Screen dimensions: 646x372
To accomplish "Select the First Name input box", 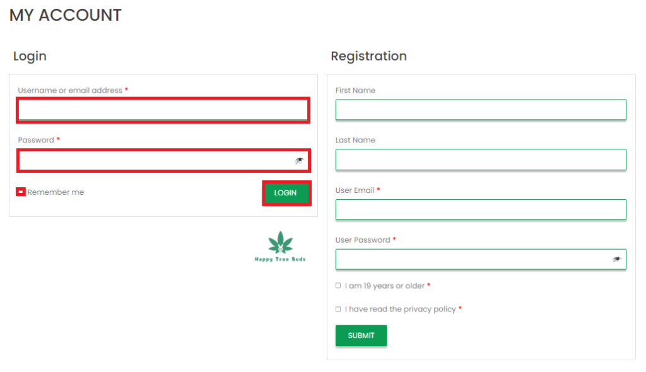I will 480,110.
